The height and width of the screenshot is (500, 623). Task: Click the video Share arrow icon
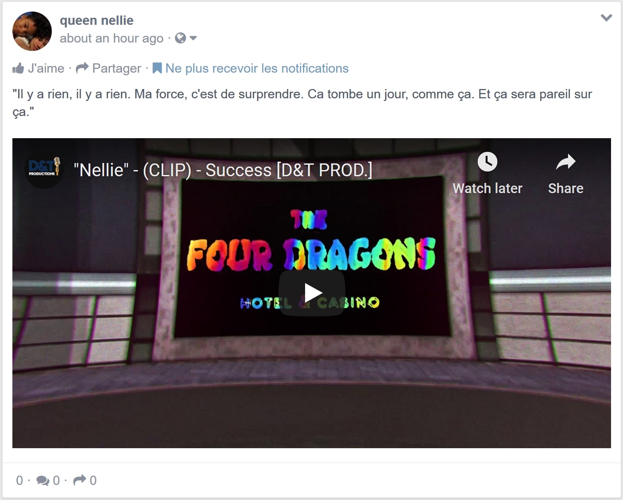565,162
